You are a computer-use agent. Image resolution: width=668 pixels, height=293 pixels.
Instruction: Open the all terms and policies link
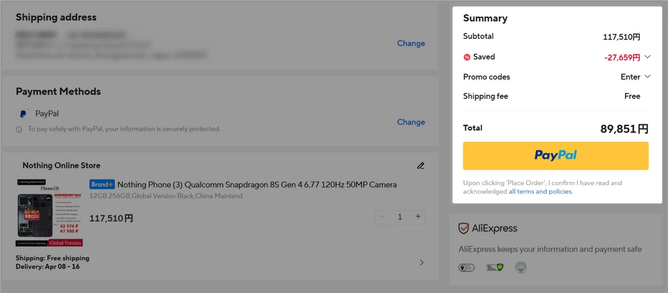coord(540,191)
